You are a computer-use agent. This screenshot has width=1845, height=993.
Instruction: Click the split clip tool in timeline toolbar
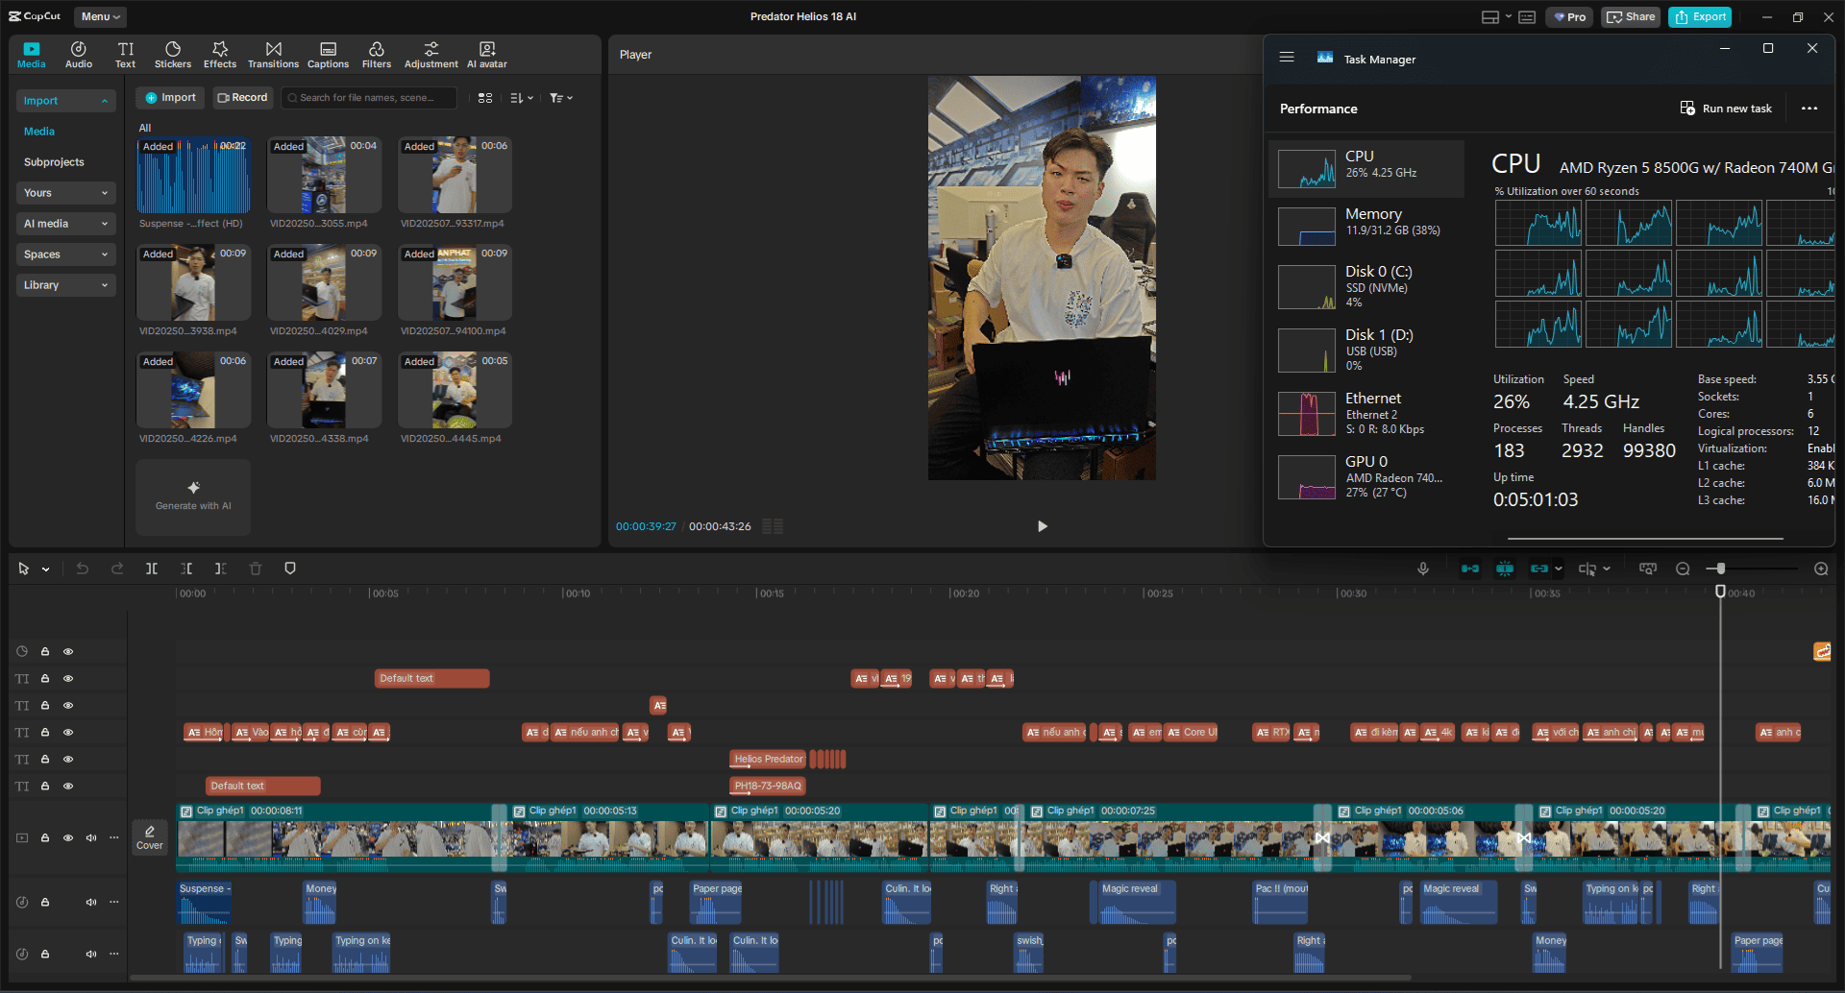click(152, 569)
